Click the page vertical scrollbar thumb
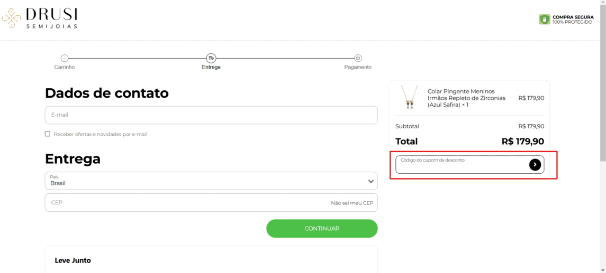Viewport: 606px width, 273px height. click(603, 81)
